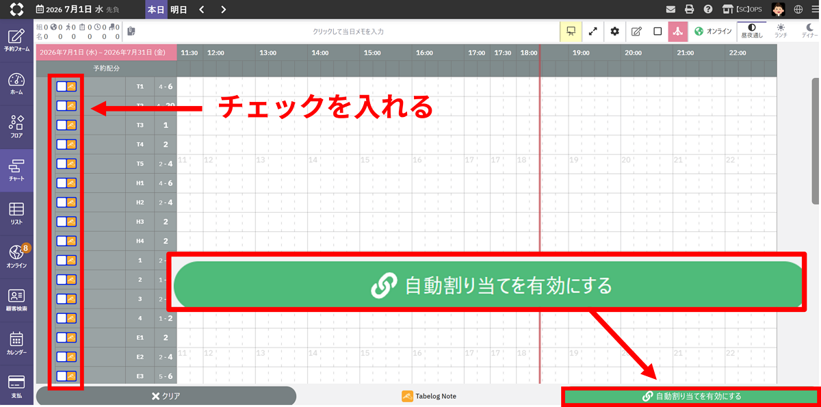Open オンライン reservations with badge 8
The width and height of the screenshot is (821, 407).
pos(16,257)
